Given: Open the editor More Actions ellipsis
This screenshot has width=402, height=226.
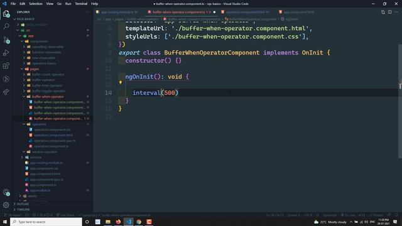Looking at the screenshot, I should coord(396,12).
